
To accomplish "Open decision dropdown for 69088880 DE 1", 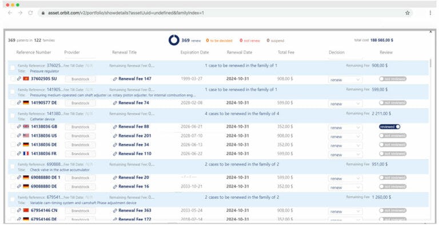I will (x=345, y=179).
